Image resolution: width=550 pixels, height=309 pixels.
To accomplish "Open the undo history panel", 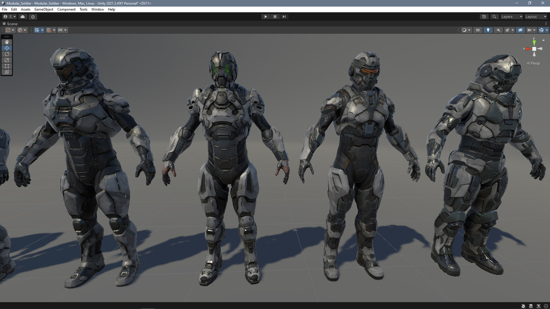I will click(484, 16).
